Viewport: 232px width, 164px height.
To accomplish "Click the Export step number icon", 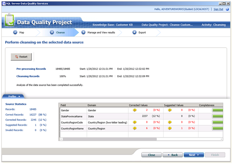I will (135, 32).
